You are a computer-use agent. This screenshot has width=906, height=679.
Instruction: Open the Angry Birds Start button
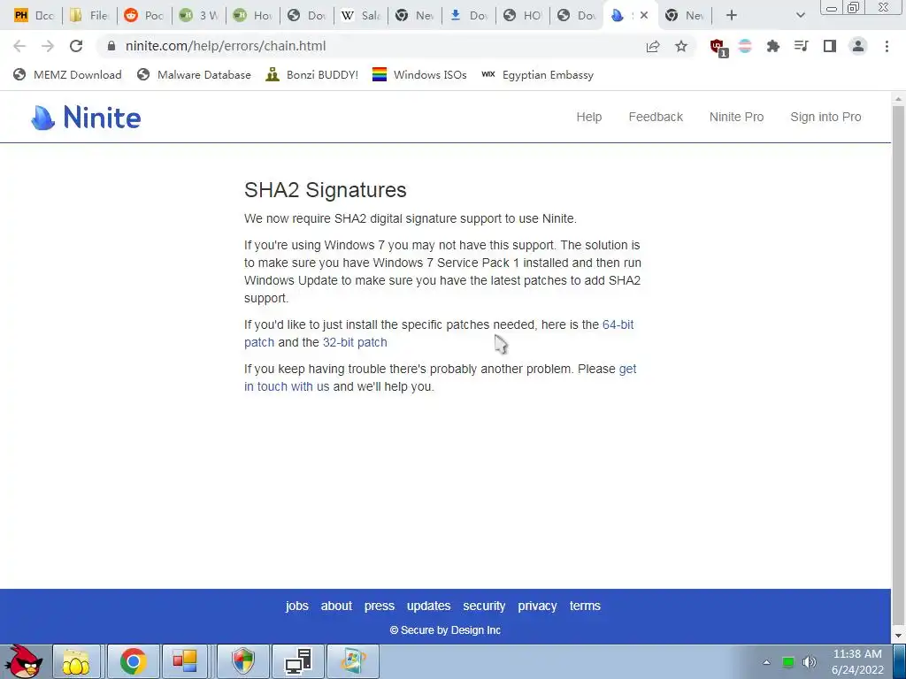click(x=23, y=661)
